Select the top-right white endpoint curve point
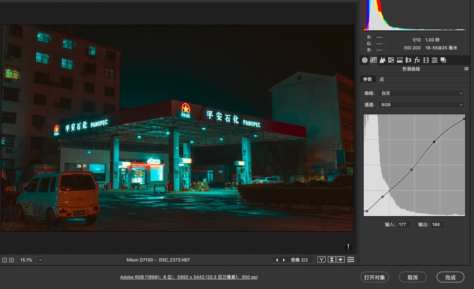 (464, 119)
